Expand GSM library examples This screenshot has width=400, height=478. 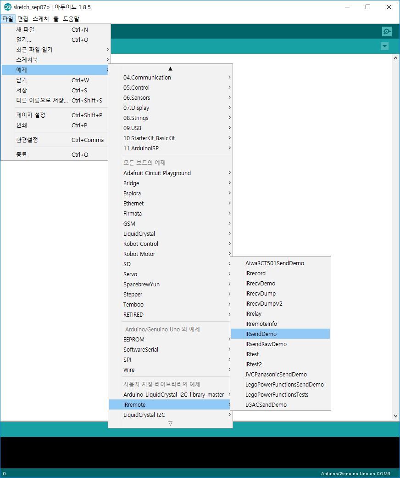[170, 223]
